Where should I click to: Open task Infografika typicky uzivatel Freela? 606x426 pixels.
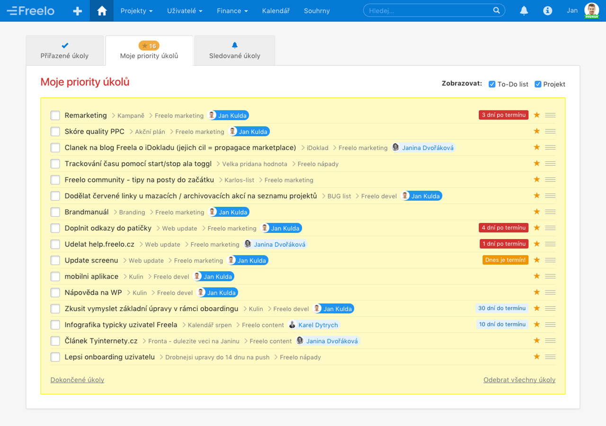tap(121, 325)
